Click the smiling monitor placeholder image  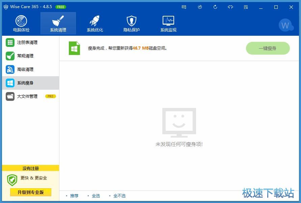coord(179,123)
